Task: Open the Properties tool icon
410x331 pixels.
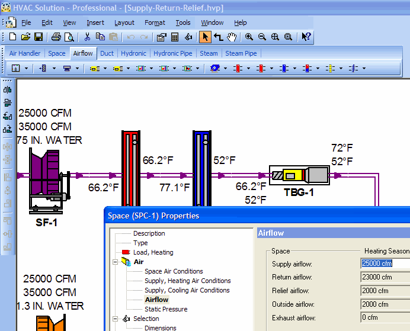Action: (x=162, y=37)
